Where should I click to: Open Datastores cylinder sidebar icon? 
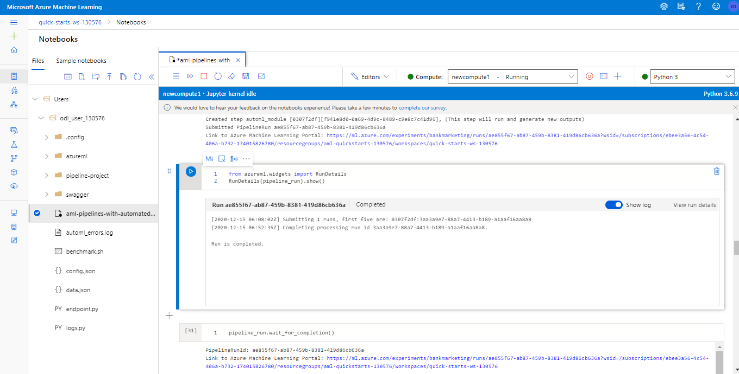(x=14, y=226)
